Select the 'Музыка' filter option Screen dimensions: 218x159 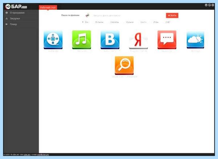pos(130,22)
